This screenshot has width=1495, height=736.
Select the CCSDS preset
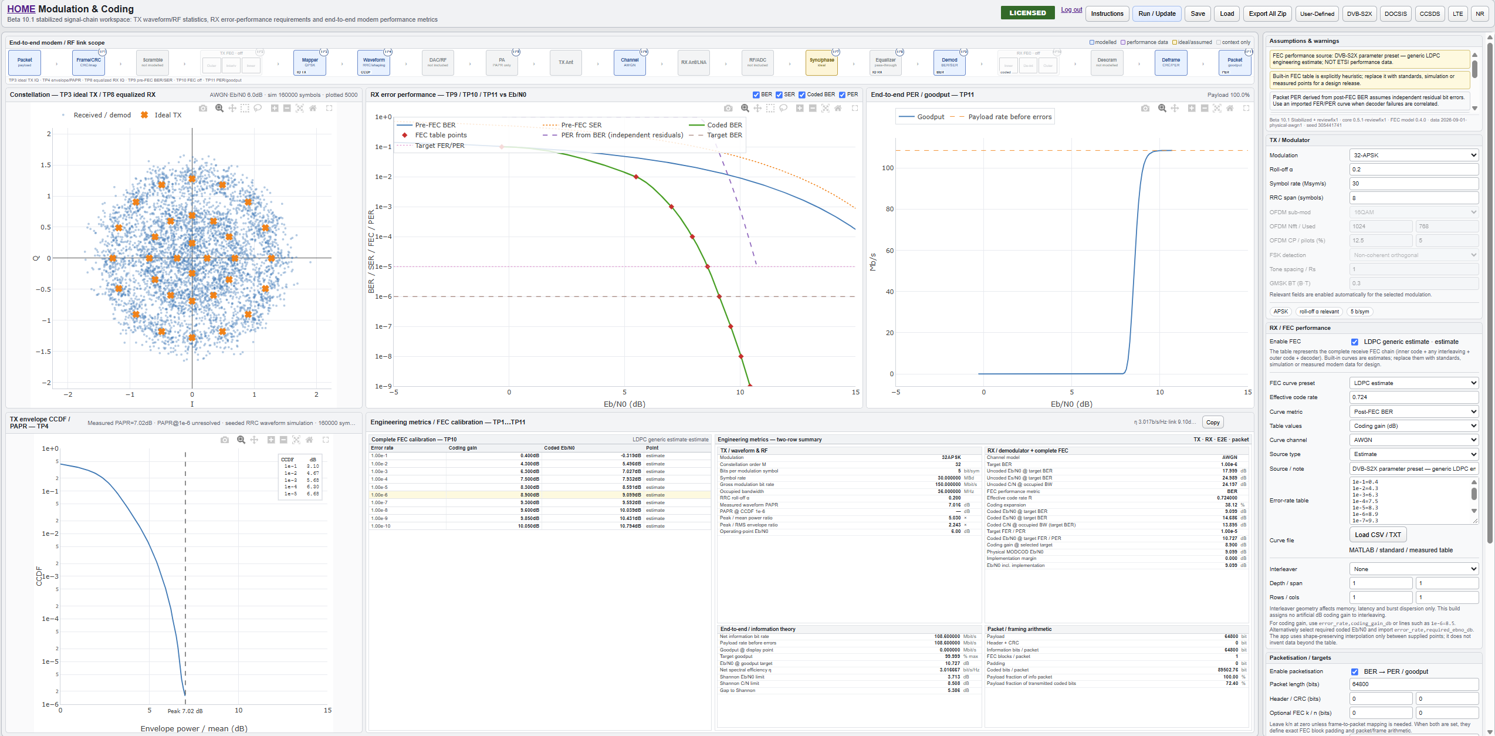pyautogui.click(x=1430, y=13)
